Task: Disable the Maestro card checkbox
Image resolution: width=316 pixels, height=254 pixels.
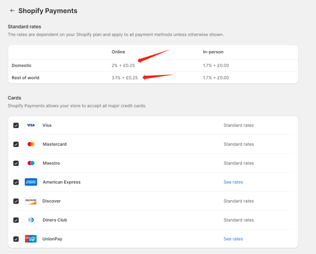Action: (x=16, y=163)
